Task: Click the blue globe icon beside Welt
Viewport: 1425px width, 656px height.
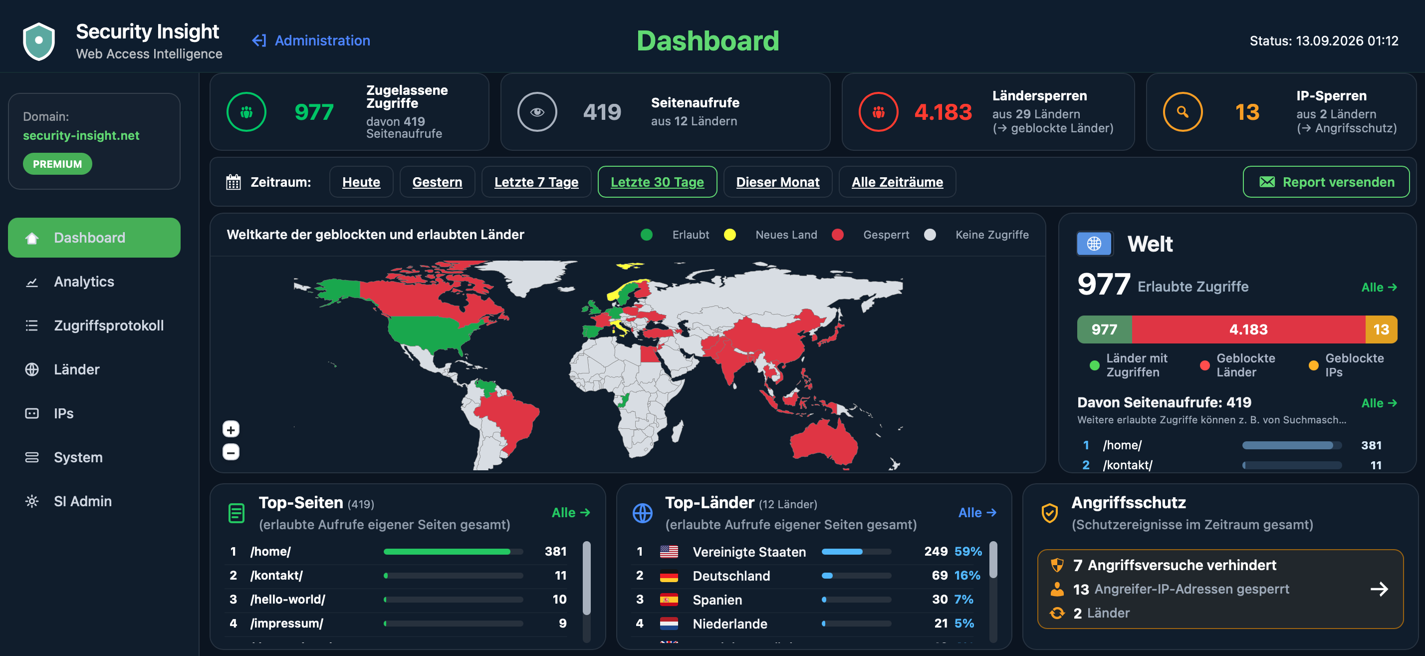Action: coord(1094,244)
